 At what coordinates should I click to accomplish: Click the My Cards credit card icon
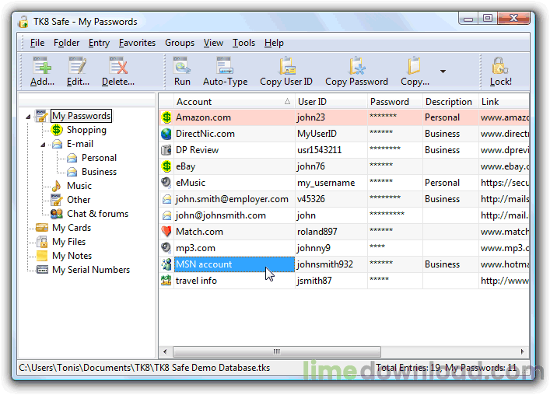[42, 228]
